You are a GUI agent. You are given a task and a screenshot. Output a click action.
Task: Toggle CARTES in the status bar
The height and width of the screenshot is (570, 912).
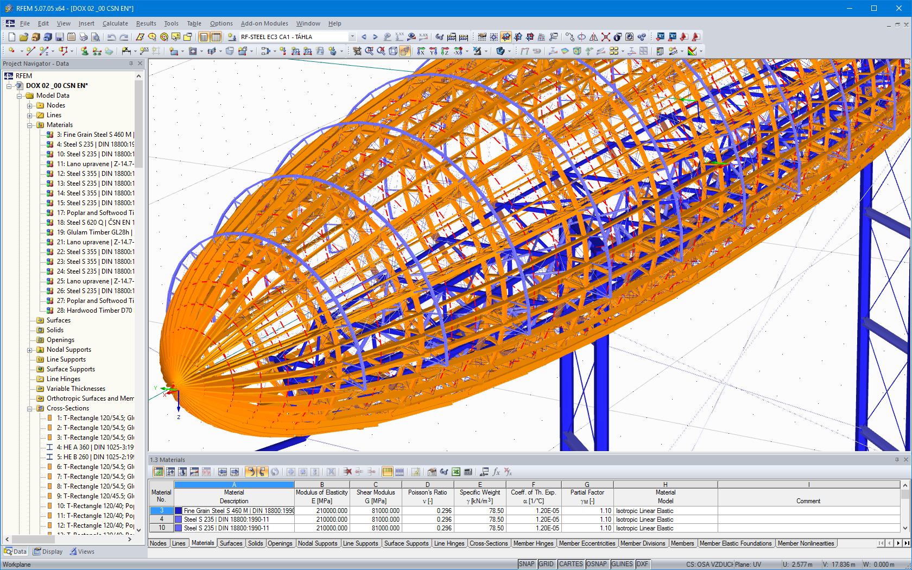(x=571, y=564)
